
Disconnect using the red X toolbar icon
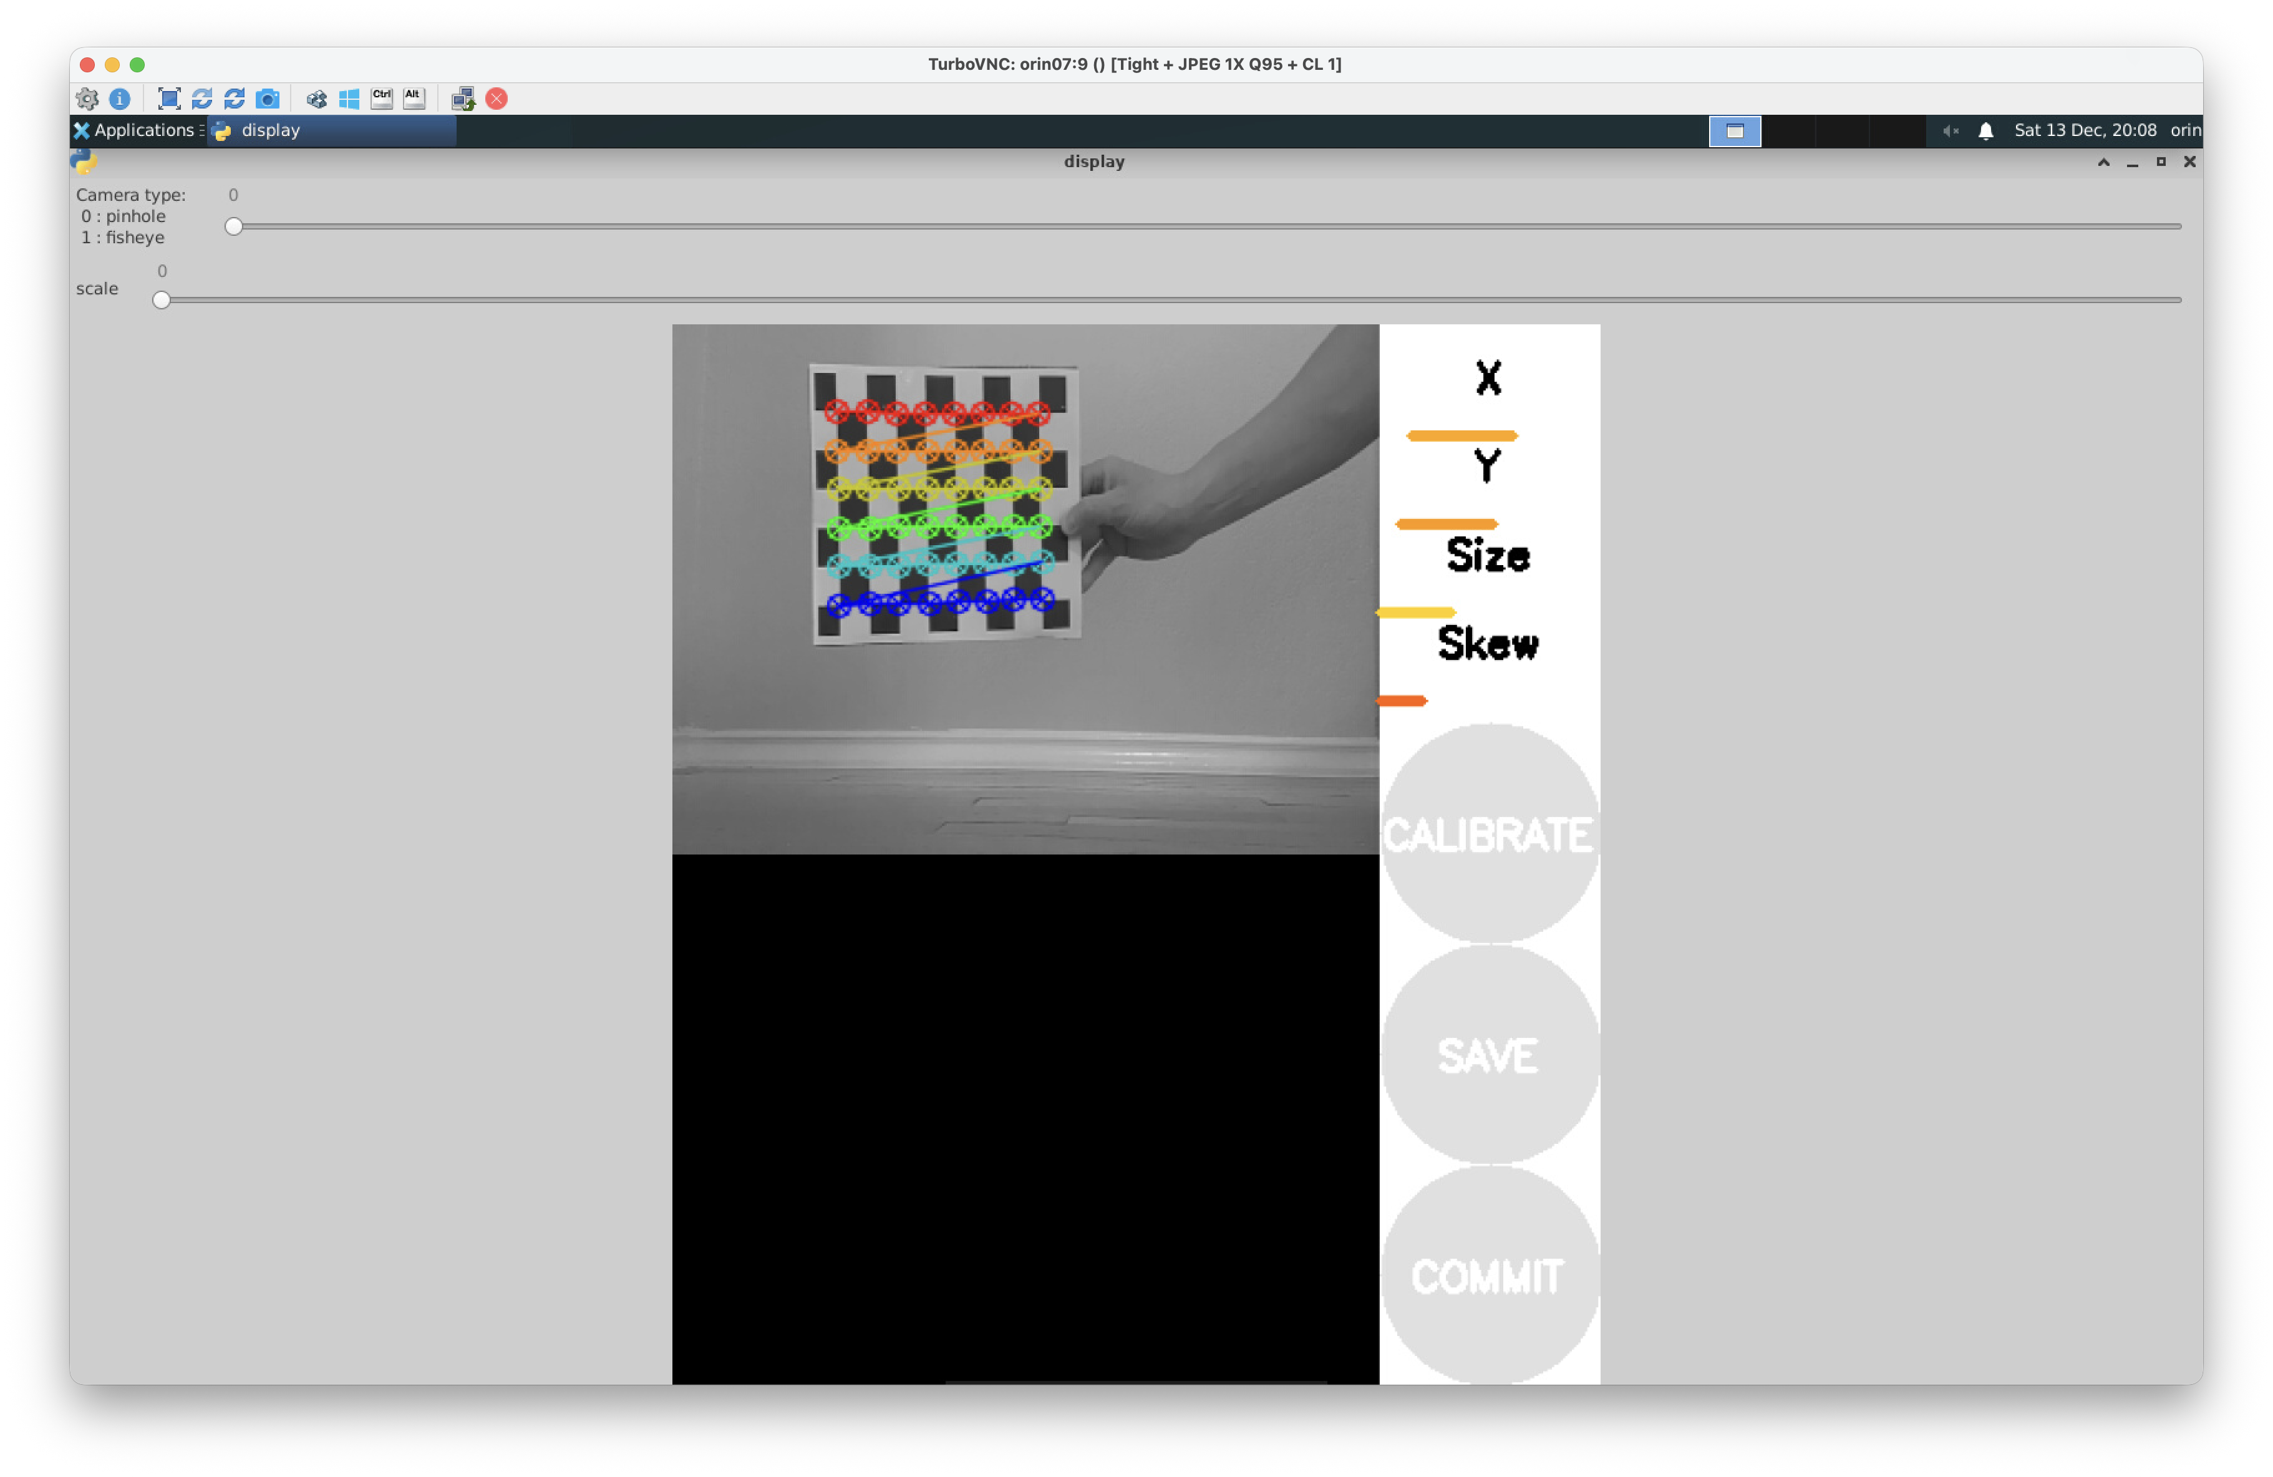coord(497,99)
